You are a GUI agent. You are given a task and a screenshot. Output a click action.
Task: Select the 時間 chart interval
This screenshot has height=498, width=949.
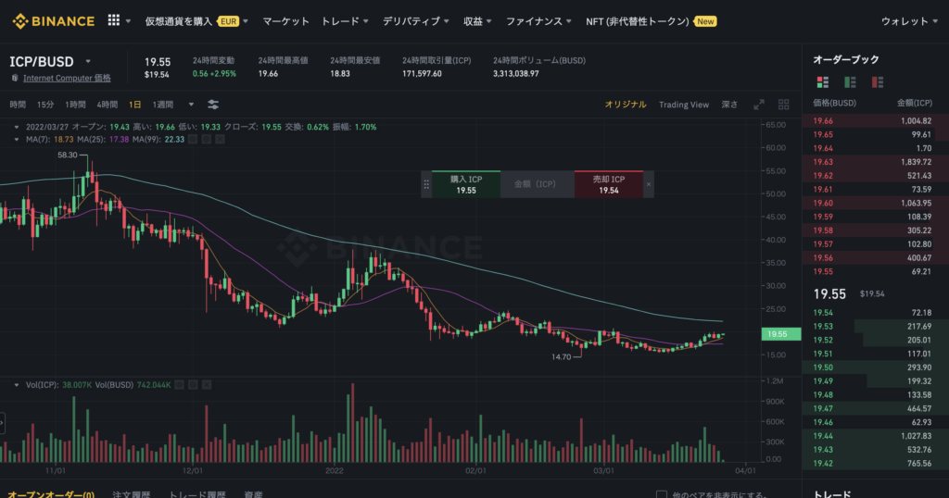click(18, 105)
